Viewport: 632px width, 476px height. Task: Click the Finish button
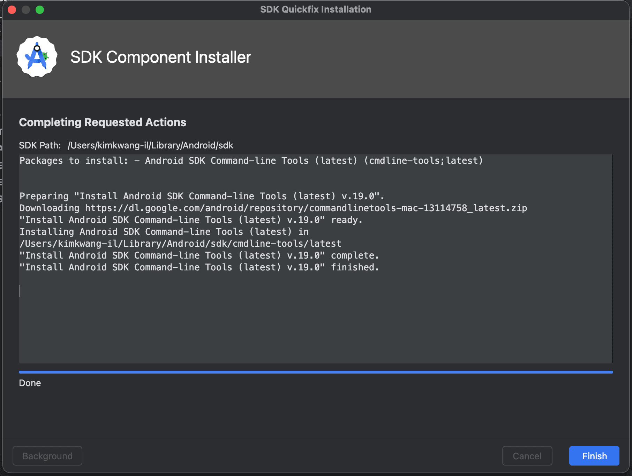click(594, 456)
